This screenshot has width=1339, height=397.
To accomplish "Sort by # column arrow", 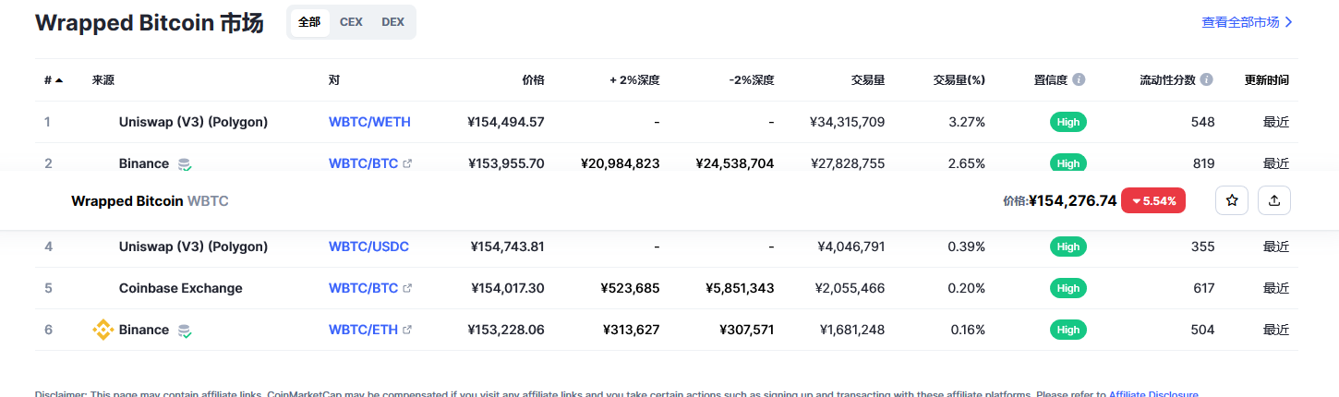I will tap(59, 80).
